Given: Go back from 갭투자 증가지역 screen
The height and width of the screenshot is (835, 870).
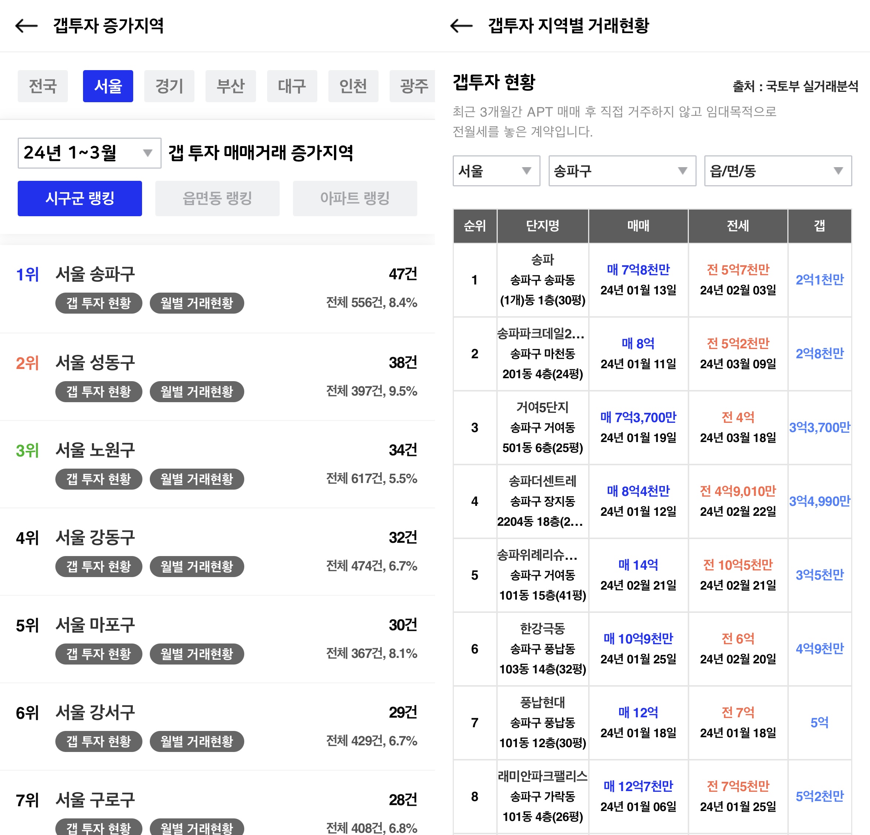Looking at the screenshot, I should 27,26.
